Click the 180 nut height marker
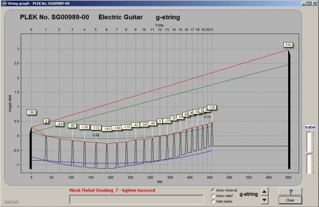The image size is (319, 207). tap(31, 112)
